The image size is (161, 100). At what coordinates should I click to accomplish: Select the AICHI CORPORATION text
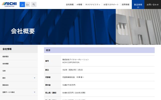[71, 62]
